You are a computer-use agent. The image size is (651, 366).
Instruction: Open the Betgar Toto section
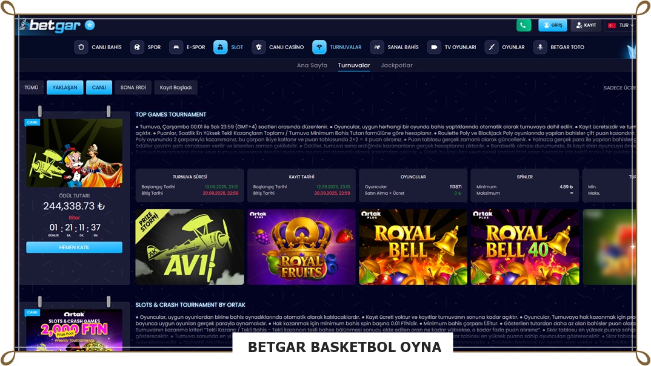click(559, 47)
